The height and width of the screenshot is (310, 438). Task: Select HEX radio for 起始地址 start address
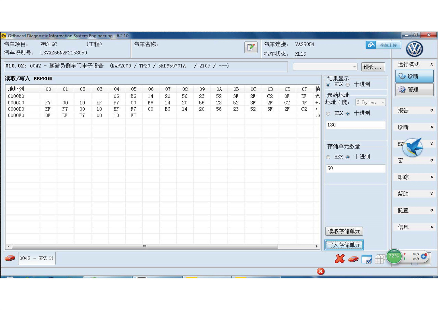point(328,114)
